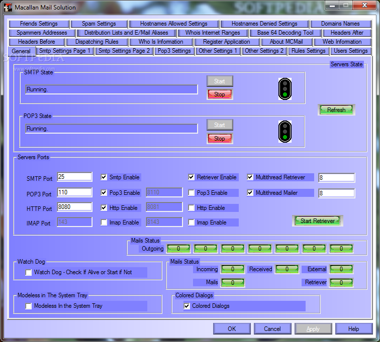The height and width of the screenshot is (342, 380).
Task: Open the About MCMail tab
Action: click(x=286, y=42)
